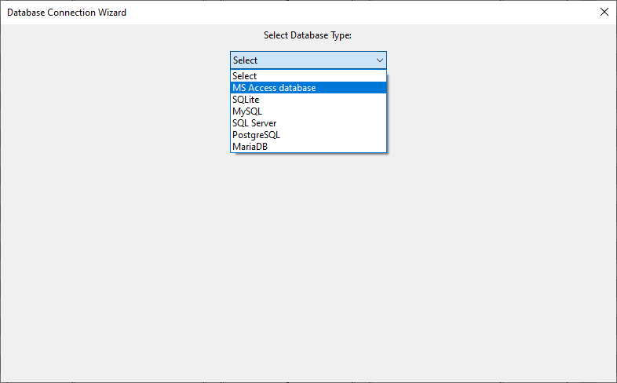Select PostgreSQL database type
This screenshot has width=617, height=383.
pyautogui.click(x=308, y=135)
